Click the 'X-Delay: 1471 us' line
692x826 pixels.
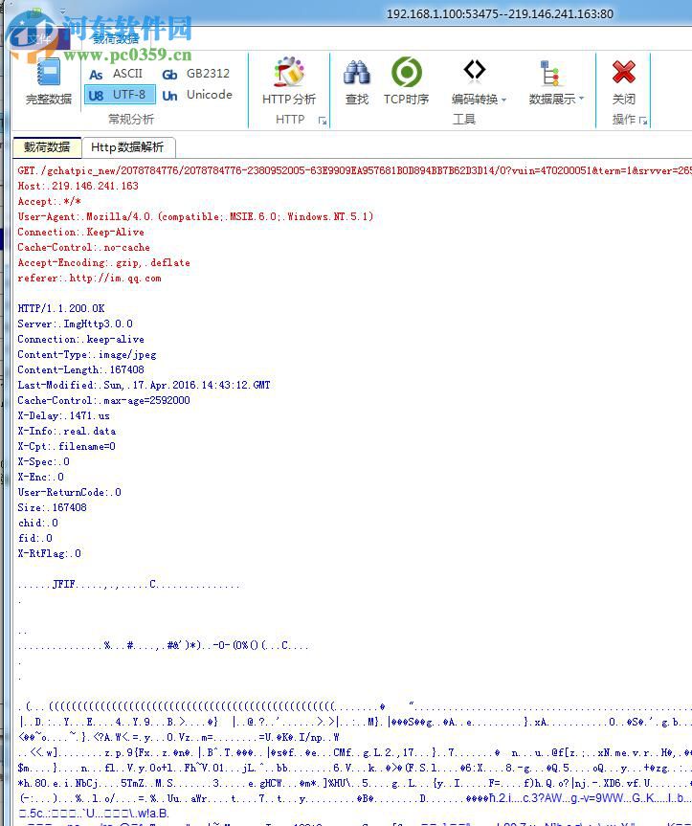(64, 415)
